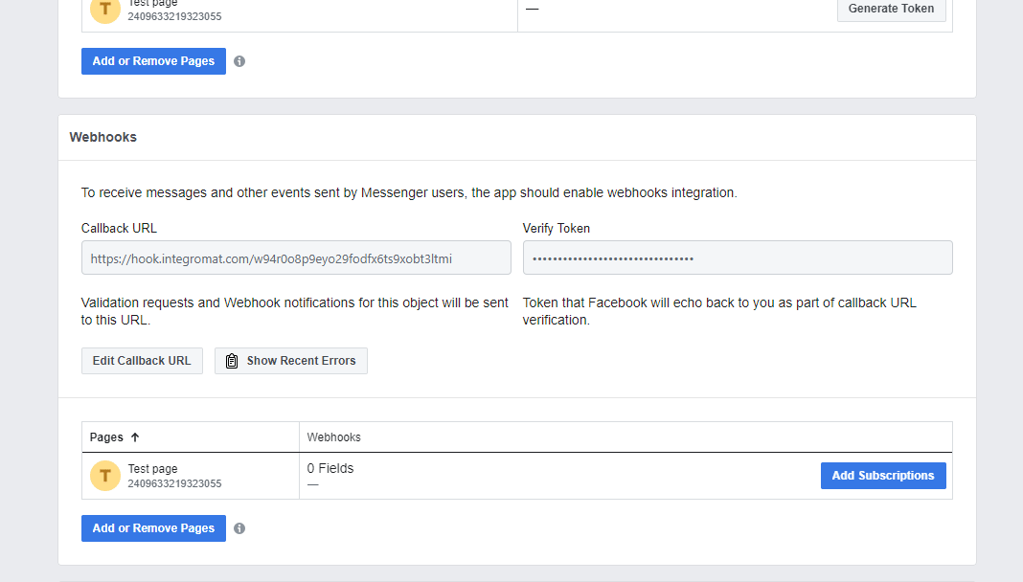This screenshot has height=582, width=1023.
Task: Select the Test page name in the Webhooks table
Action: (152, 469)
